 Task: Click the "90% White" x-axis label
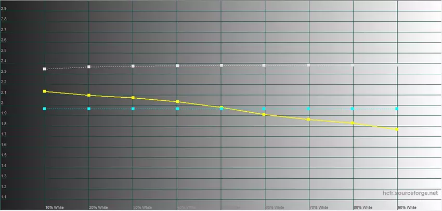pos(407,207)
